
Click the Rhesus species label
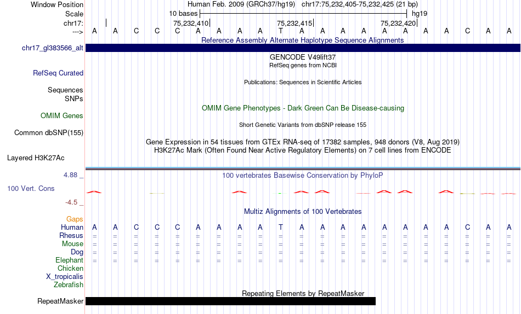pyautogui.click(x=71, y=236)
